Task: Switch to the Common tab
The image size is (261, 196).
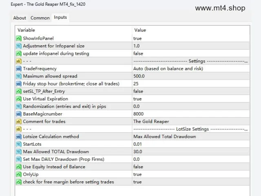Action: click(x=40, y=18)
